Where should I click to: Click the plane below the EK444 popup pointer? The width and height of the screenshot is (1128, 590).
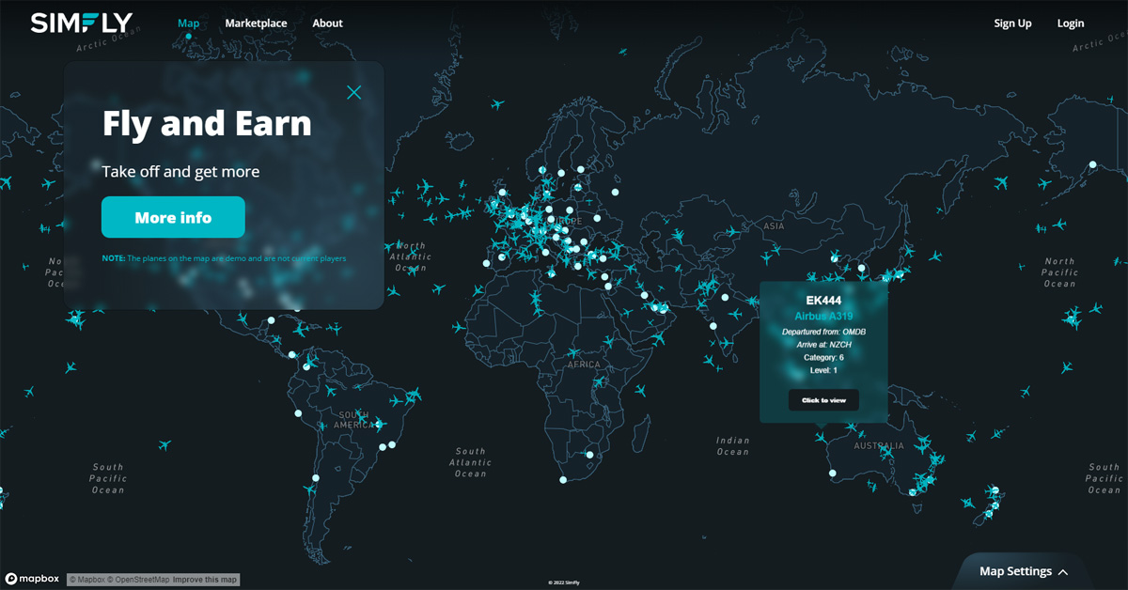822,439
